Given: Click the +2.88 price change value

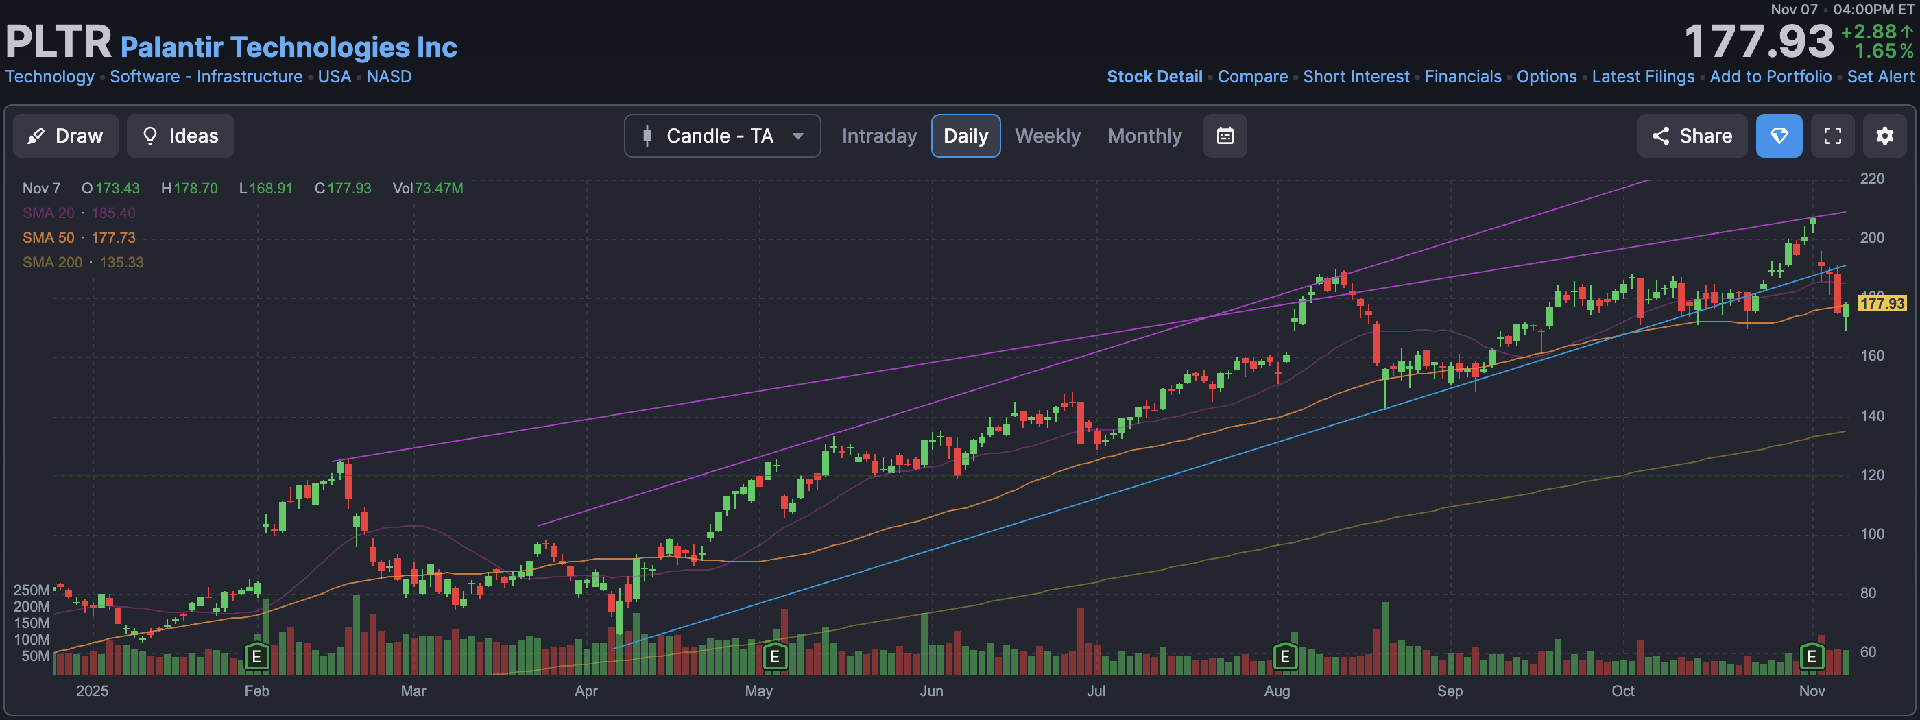Looking at the screenshot, I should click(1868, 32).
